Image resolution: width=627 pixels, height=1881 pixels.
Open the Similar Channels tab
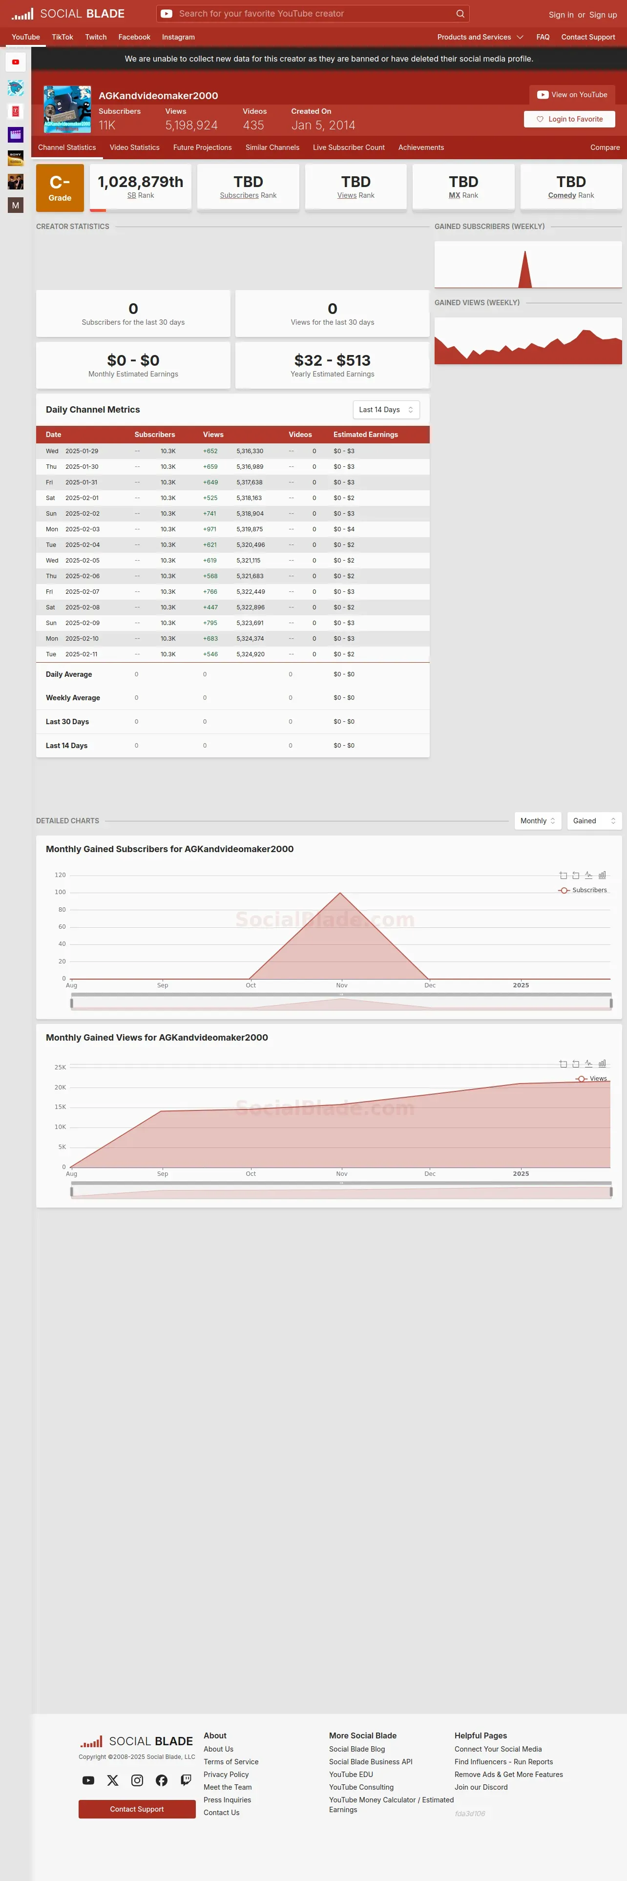(x=272, y=147)
